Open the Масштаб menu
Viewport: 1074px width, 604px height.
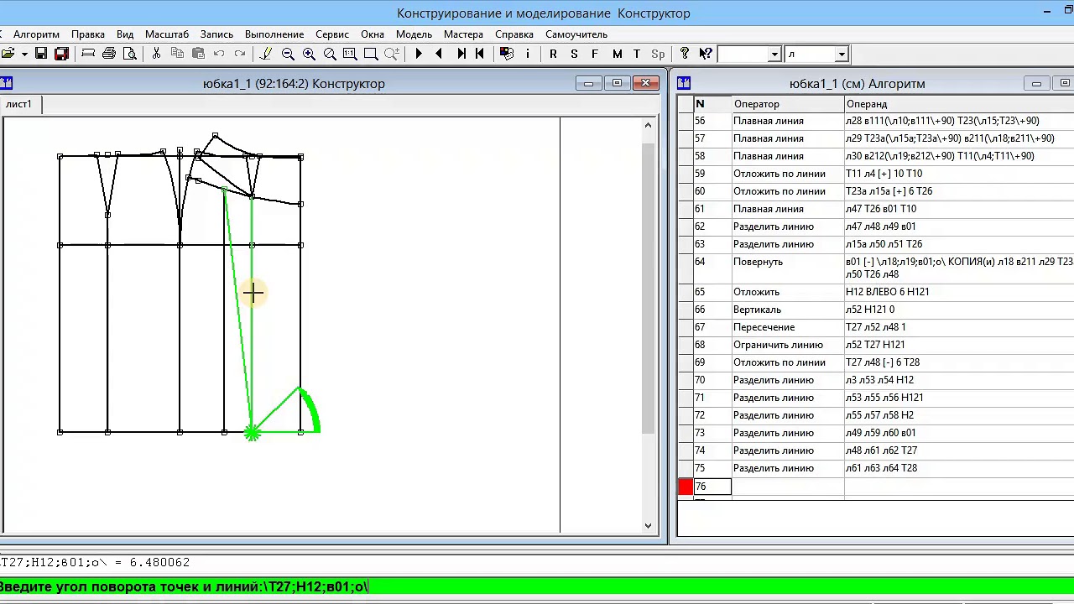[x=167, y=34]
